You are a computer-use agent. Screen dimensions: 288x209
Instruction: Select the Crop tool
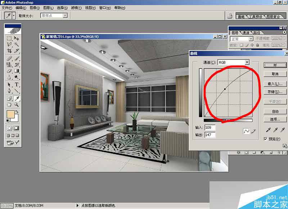click(9, 50)
